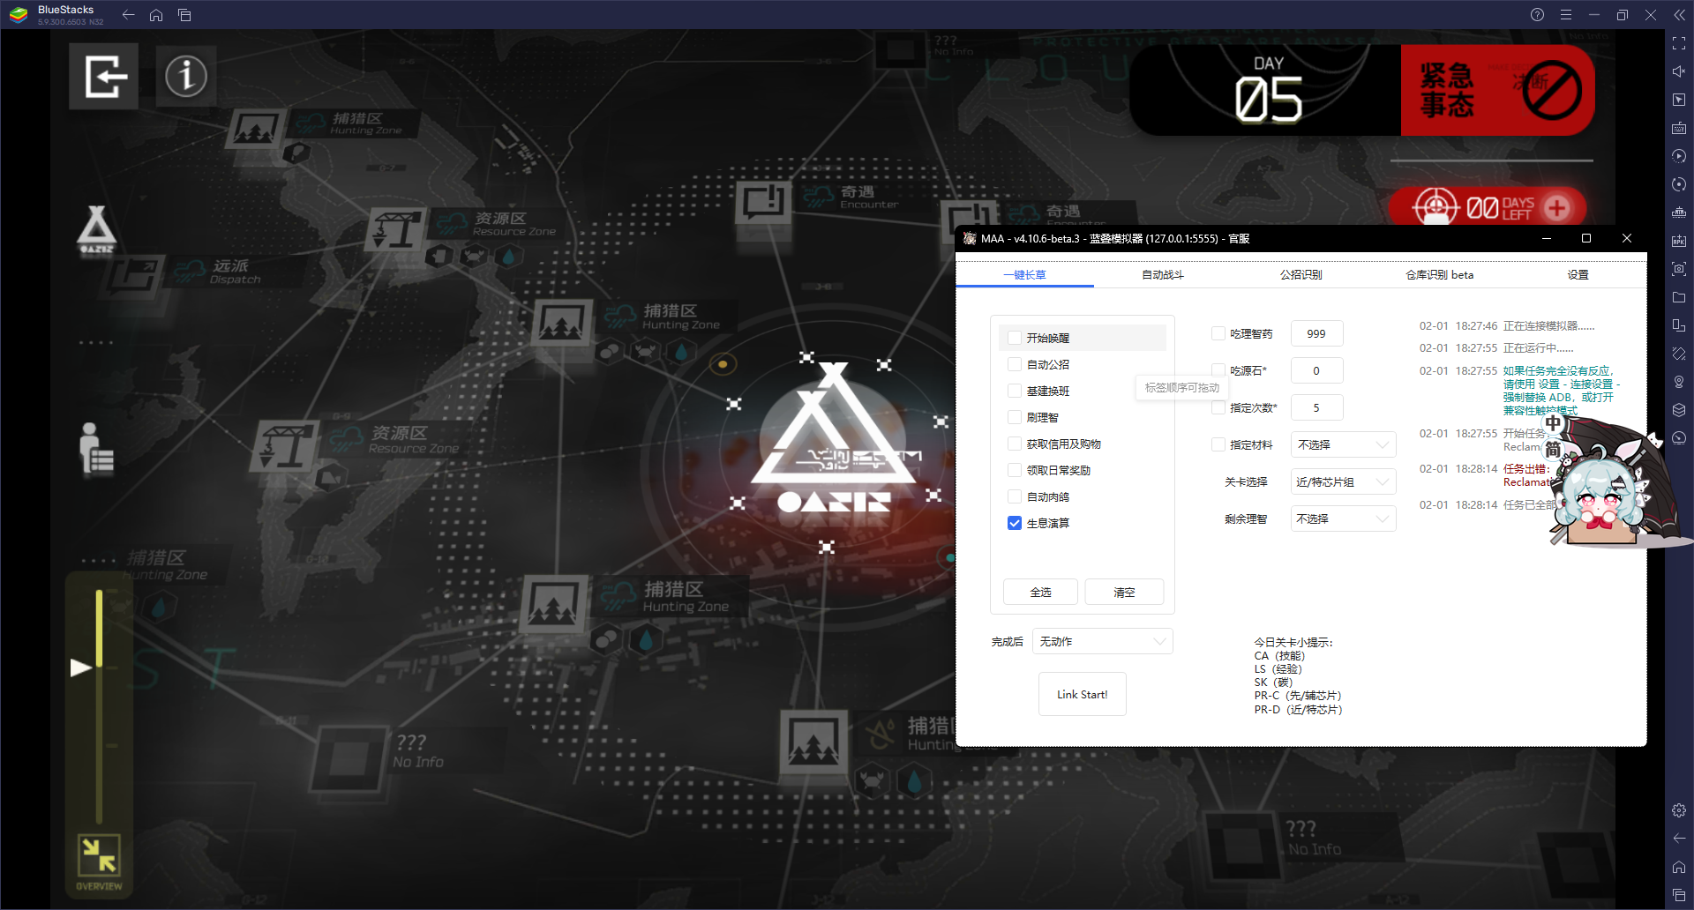The height and width of the screenshot is (910, 1694).
Task: Click the set location sidebar icon
Action: [1679, 382]
